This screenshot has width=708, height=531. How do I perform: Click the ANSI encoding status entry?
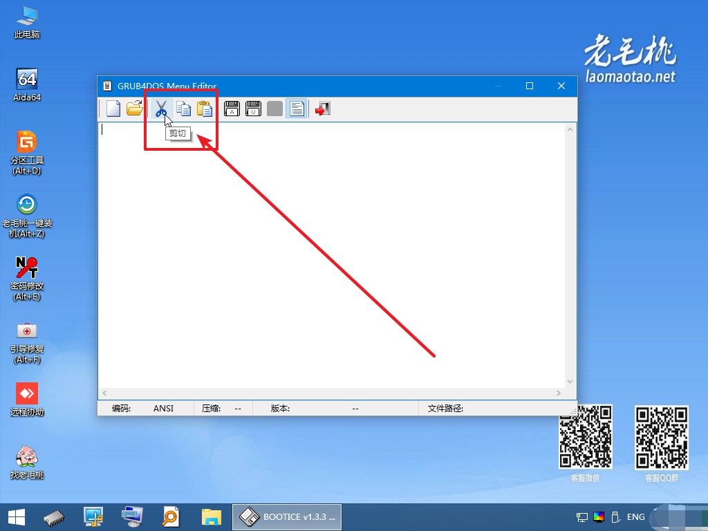click(x=163, y=408)
